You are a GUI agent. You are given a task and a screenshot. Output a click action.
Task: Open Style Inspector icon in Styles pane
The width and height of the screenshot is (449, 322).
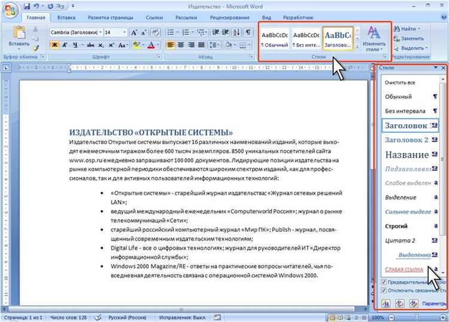point(400,303)
